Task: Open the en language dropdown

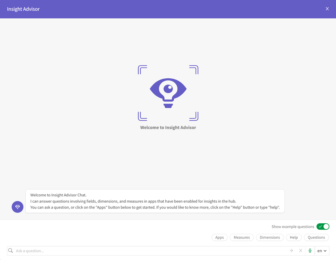Action: (x=322, y=251)
